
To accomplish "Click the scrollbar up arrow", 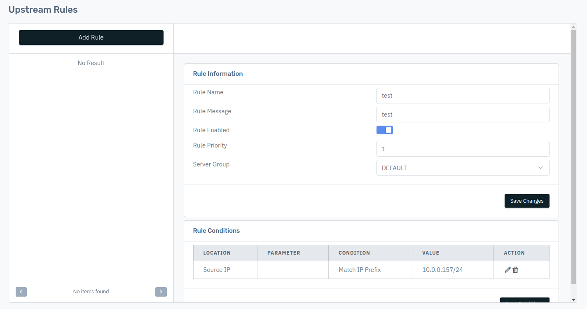I will click(x=574, y=27).
